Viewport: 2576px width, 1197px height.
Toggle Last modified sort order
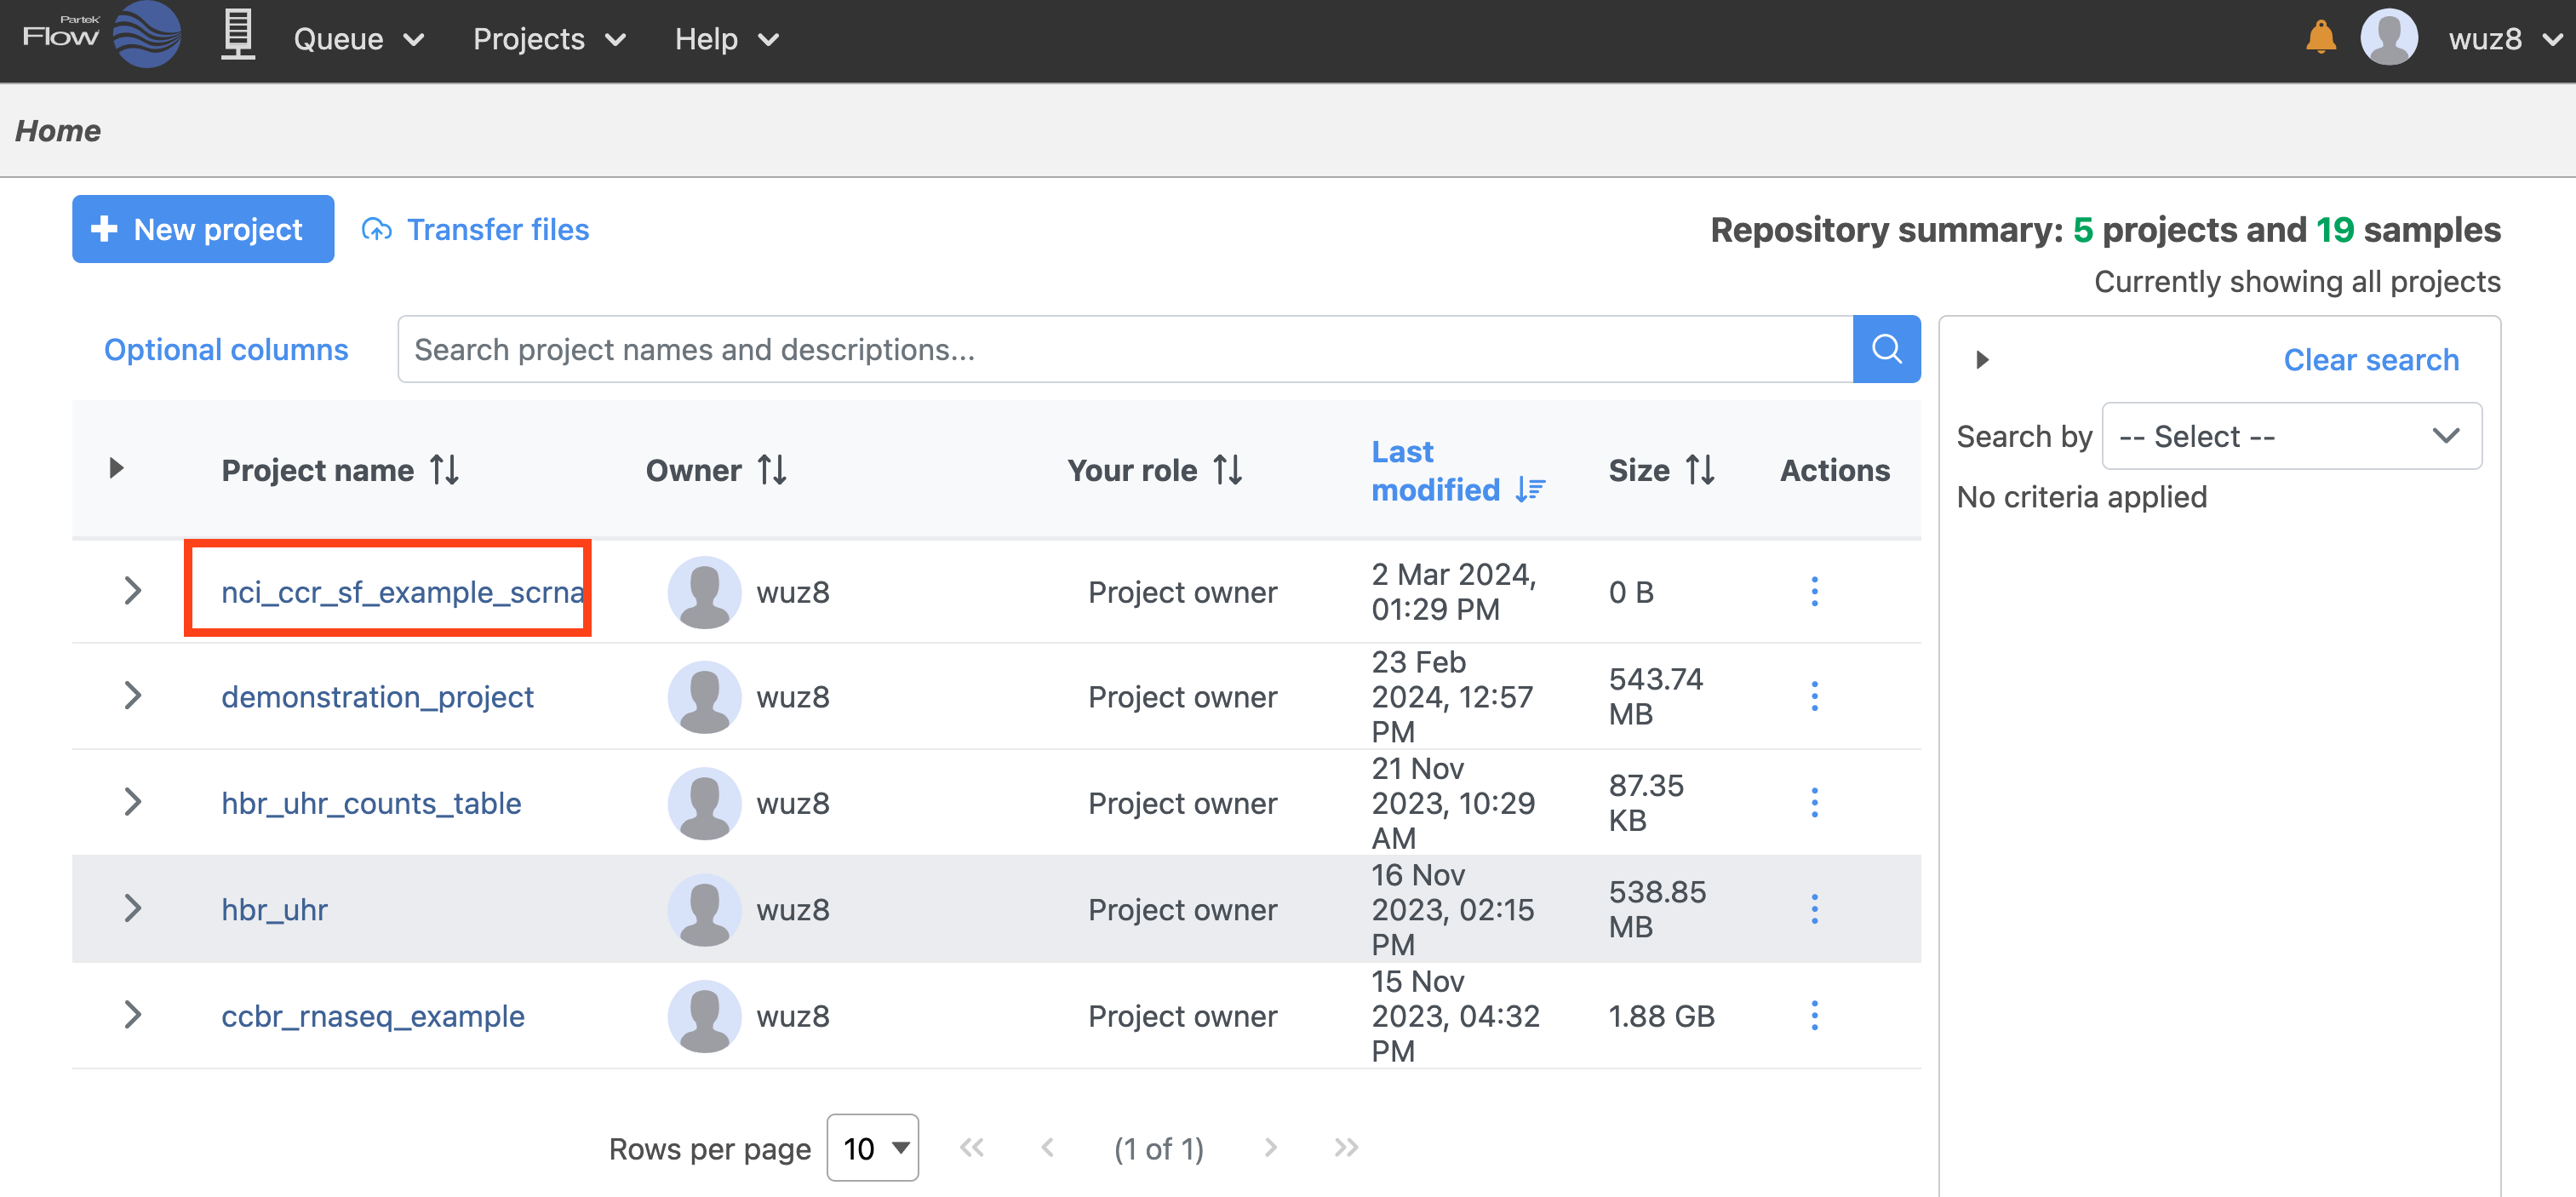[x=1530, y=489]
